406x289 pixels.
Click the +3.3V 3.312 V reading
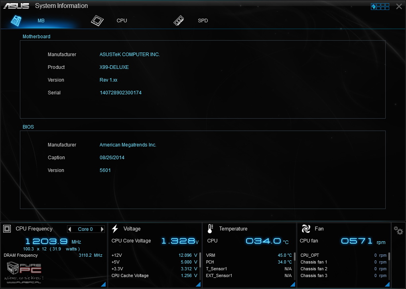(x=189, y=269)
